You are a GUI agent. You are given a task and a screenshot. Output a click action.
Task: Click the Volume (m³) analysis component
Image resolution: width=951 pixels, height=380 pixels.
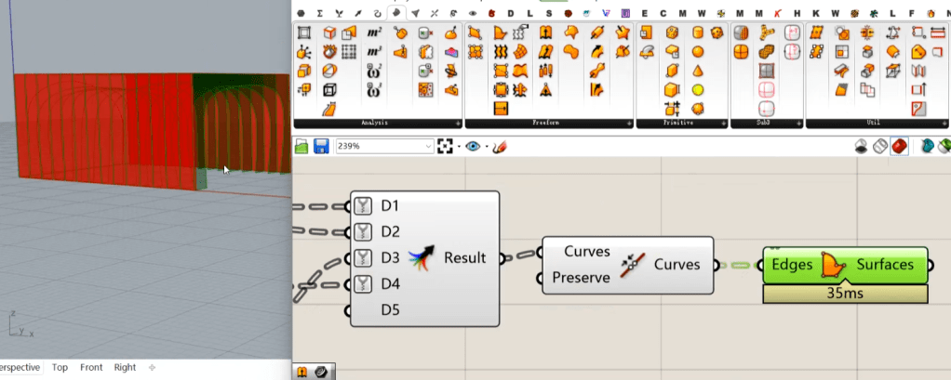pos(374,52)
